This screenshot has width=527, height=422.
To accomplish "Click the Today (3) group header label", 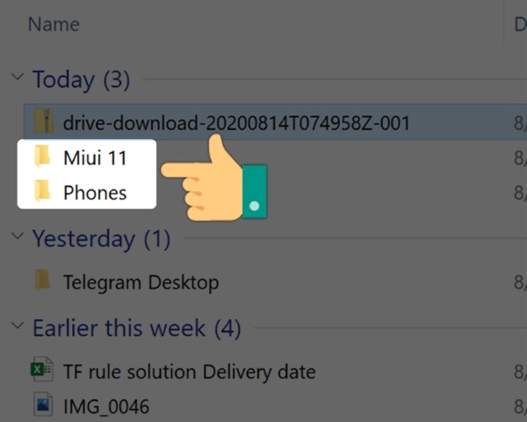I will 81,80.
